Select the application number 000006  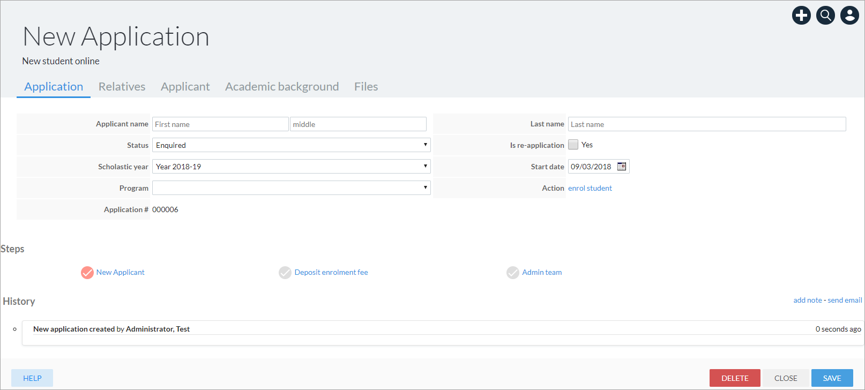(165, 209)
